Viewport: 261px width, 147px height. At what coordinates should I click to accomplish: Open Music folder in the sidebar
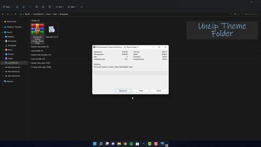tap(10, 50)
